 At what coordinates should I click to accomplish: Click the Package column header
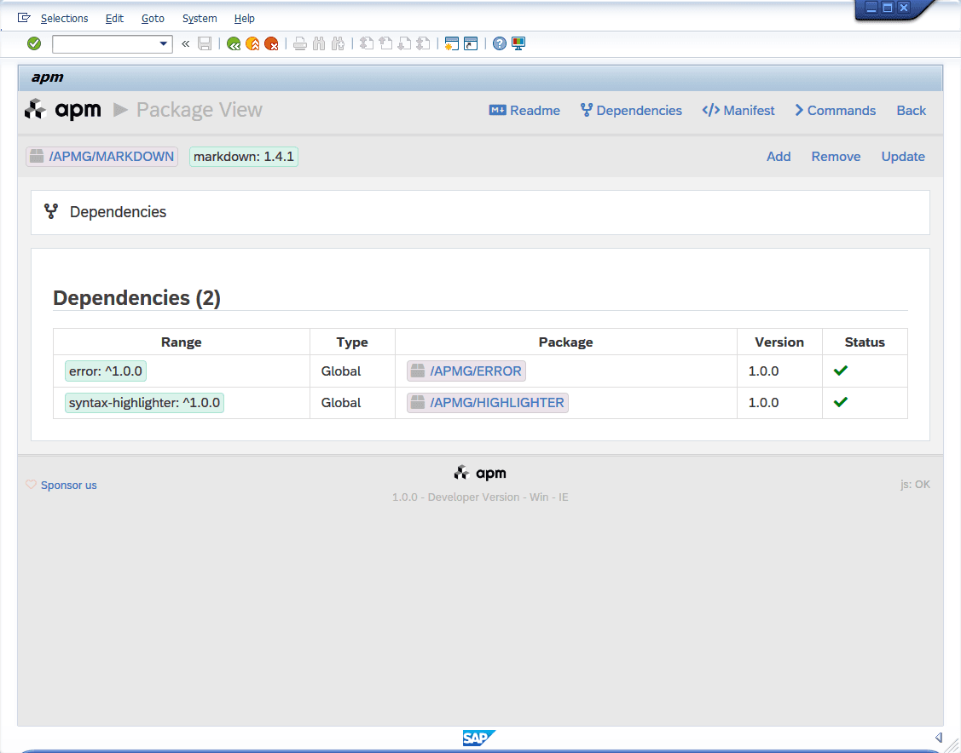565,342
